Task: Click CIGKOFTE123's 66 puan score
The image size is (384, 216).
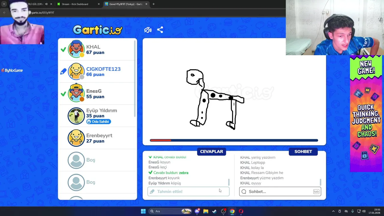Action: point(95,74)
